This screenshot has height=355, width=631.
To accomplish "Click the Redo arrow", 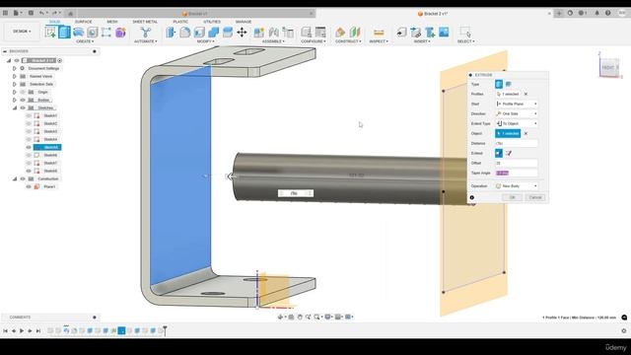I will [54, 13].
